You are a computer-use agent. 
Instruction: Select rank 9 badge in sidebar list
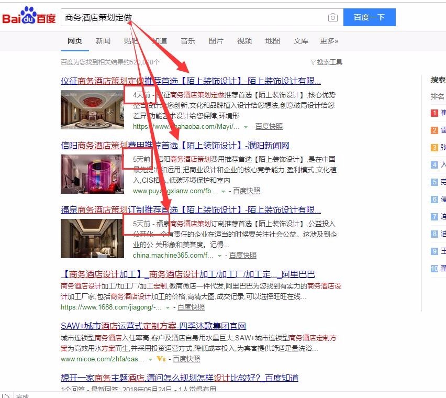434,251
